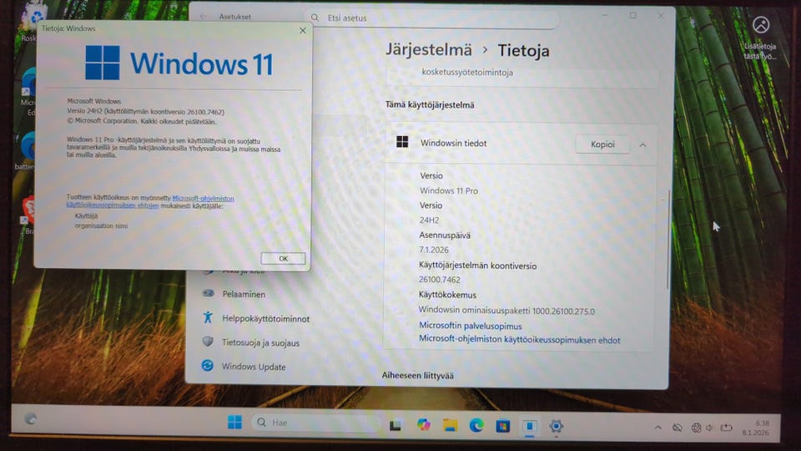Screen dimensions: 801x451
Task: Click the Hae taskbar search box
Action: [316, 423]
